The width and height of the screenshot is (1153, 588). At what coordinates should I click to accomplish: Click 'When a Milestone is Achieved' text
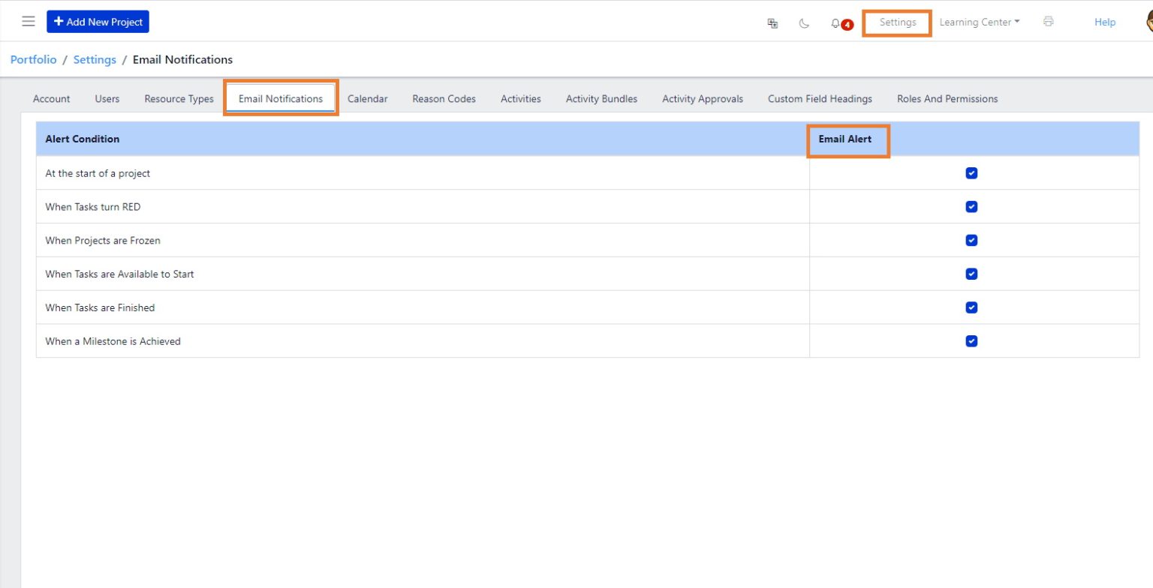[113, 341]
